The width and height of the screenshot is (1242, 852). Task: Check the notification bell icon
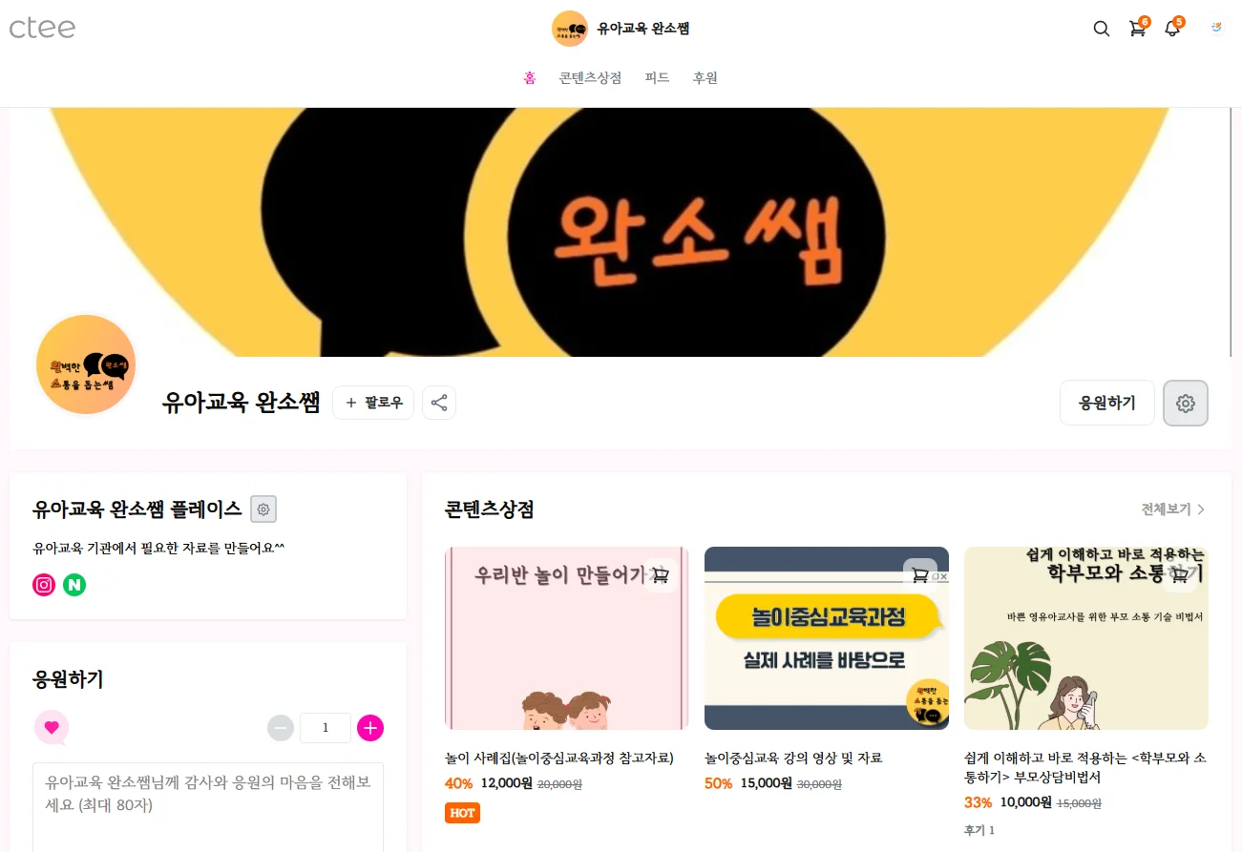point(1172,29)
